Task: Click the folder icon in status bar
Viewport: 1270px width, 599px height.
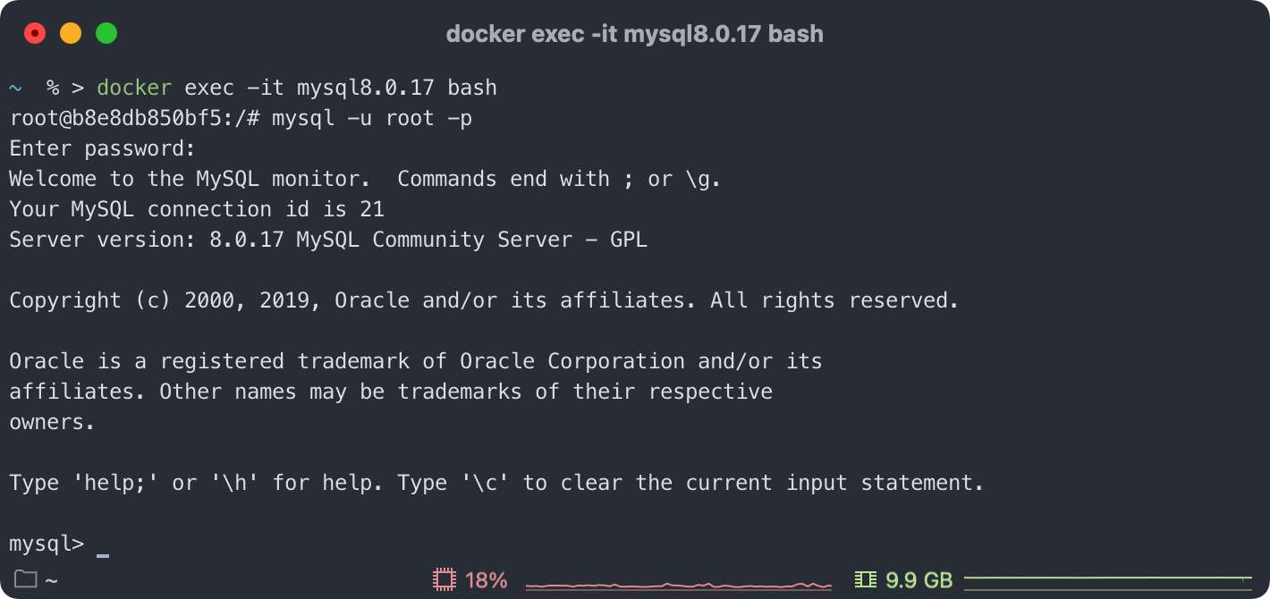Action: [x=25, y=579]
